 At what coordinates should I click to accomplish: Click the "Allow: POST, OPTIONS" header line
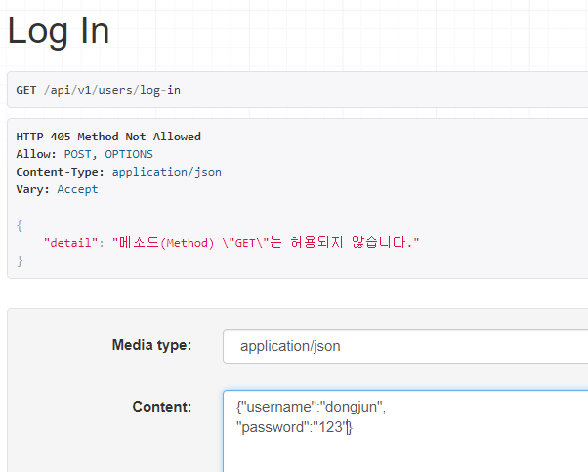click(84, 154)
